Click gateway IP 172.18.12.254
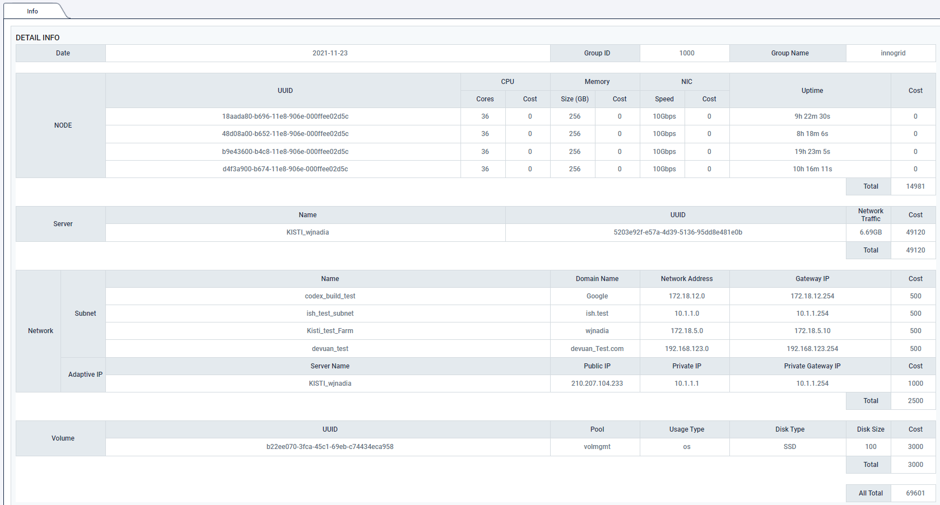Viewport: 940px width, 505px height. pos(812,296)
